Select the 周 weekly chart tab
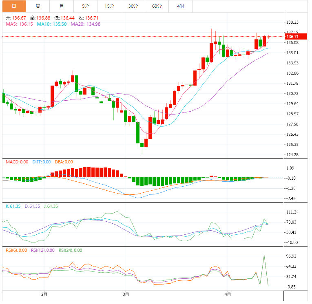The image size is (312, 304). point(38,6)
